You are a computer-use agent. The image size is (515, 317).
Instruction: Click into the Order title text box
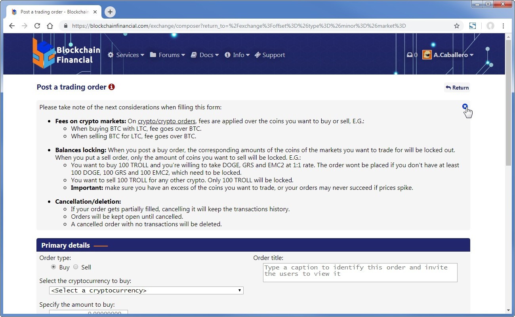pos(360,273)
